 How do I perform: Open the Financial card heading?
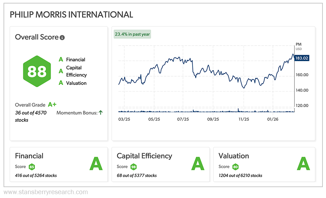(x=29, y=156)
